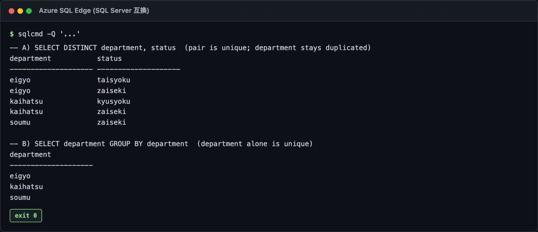
Task: Click the window title 'Azure SQL Edge (SQL Server 互換)'
Action: coord(94,11)
